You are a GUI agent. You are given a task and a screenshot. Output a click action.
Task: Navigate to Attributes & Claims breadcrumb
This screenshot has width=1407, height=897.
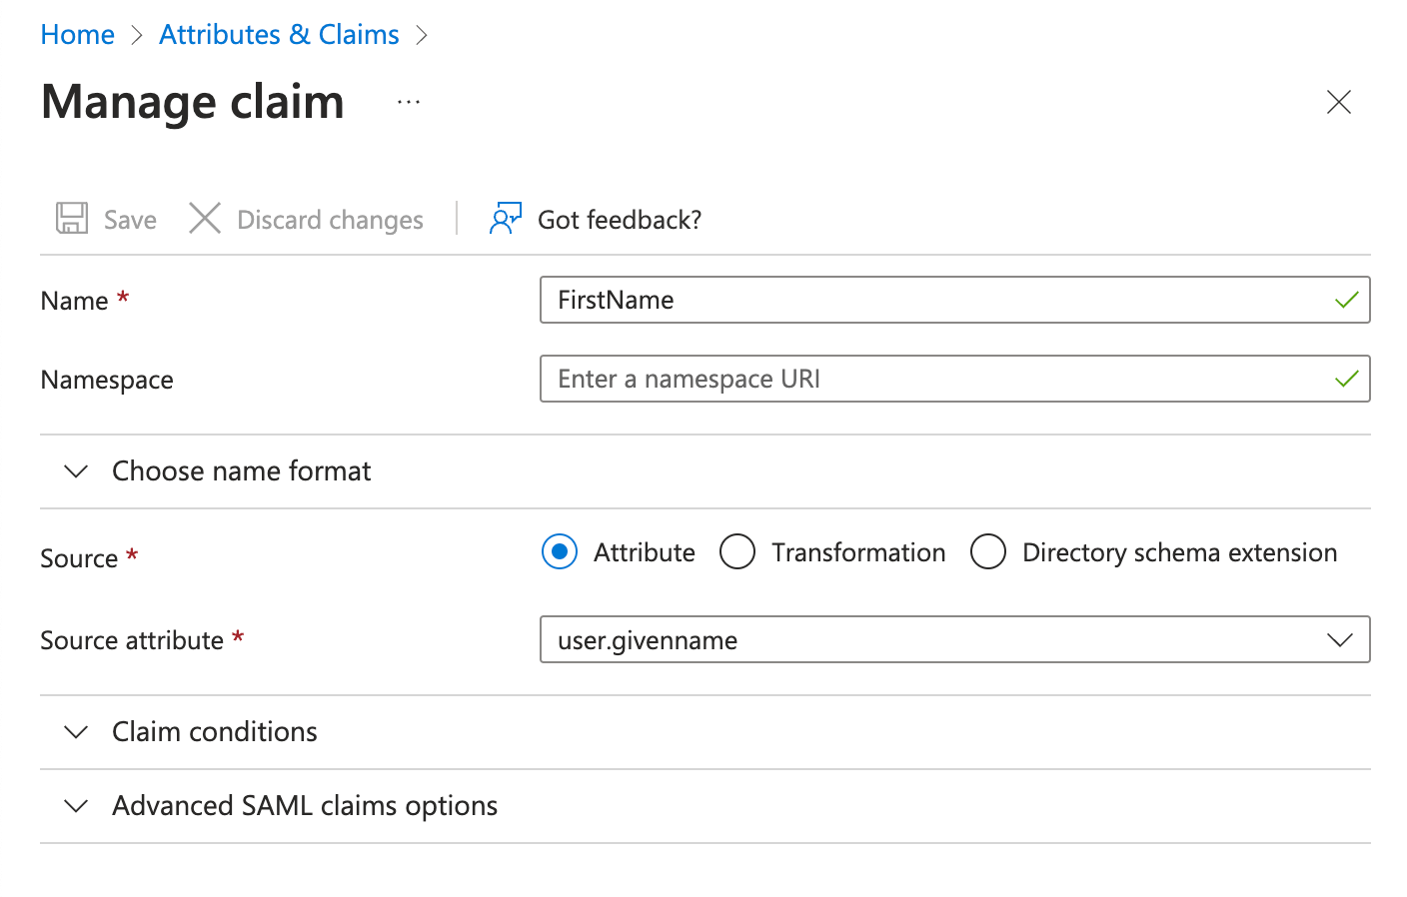279,35
